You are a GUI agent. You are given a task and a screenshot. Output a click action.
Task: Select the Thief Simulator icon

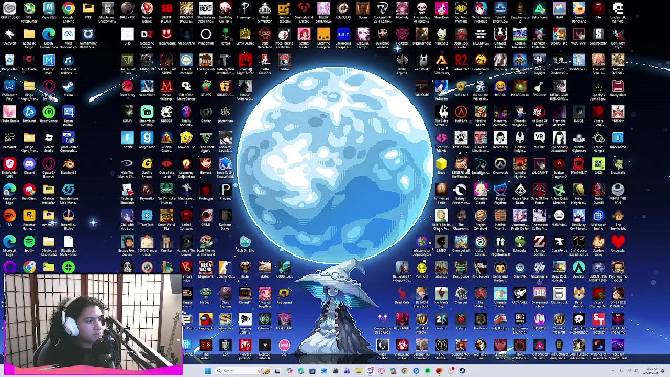click(x=265, y=12)
